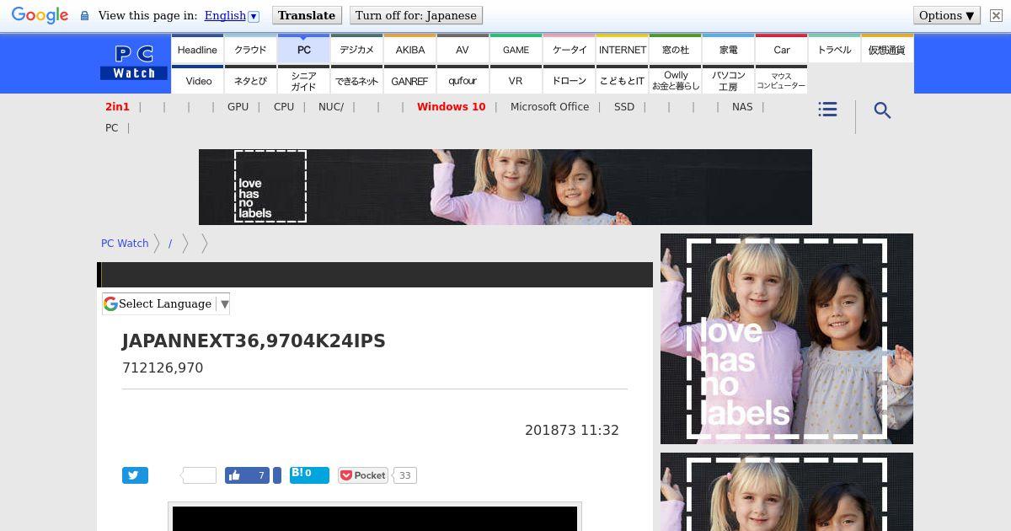Open the Headline tab
The height and width of the screenshot is (531, 1011).
(x=197, y=49)
